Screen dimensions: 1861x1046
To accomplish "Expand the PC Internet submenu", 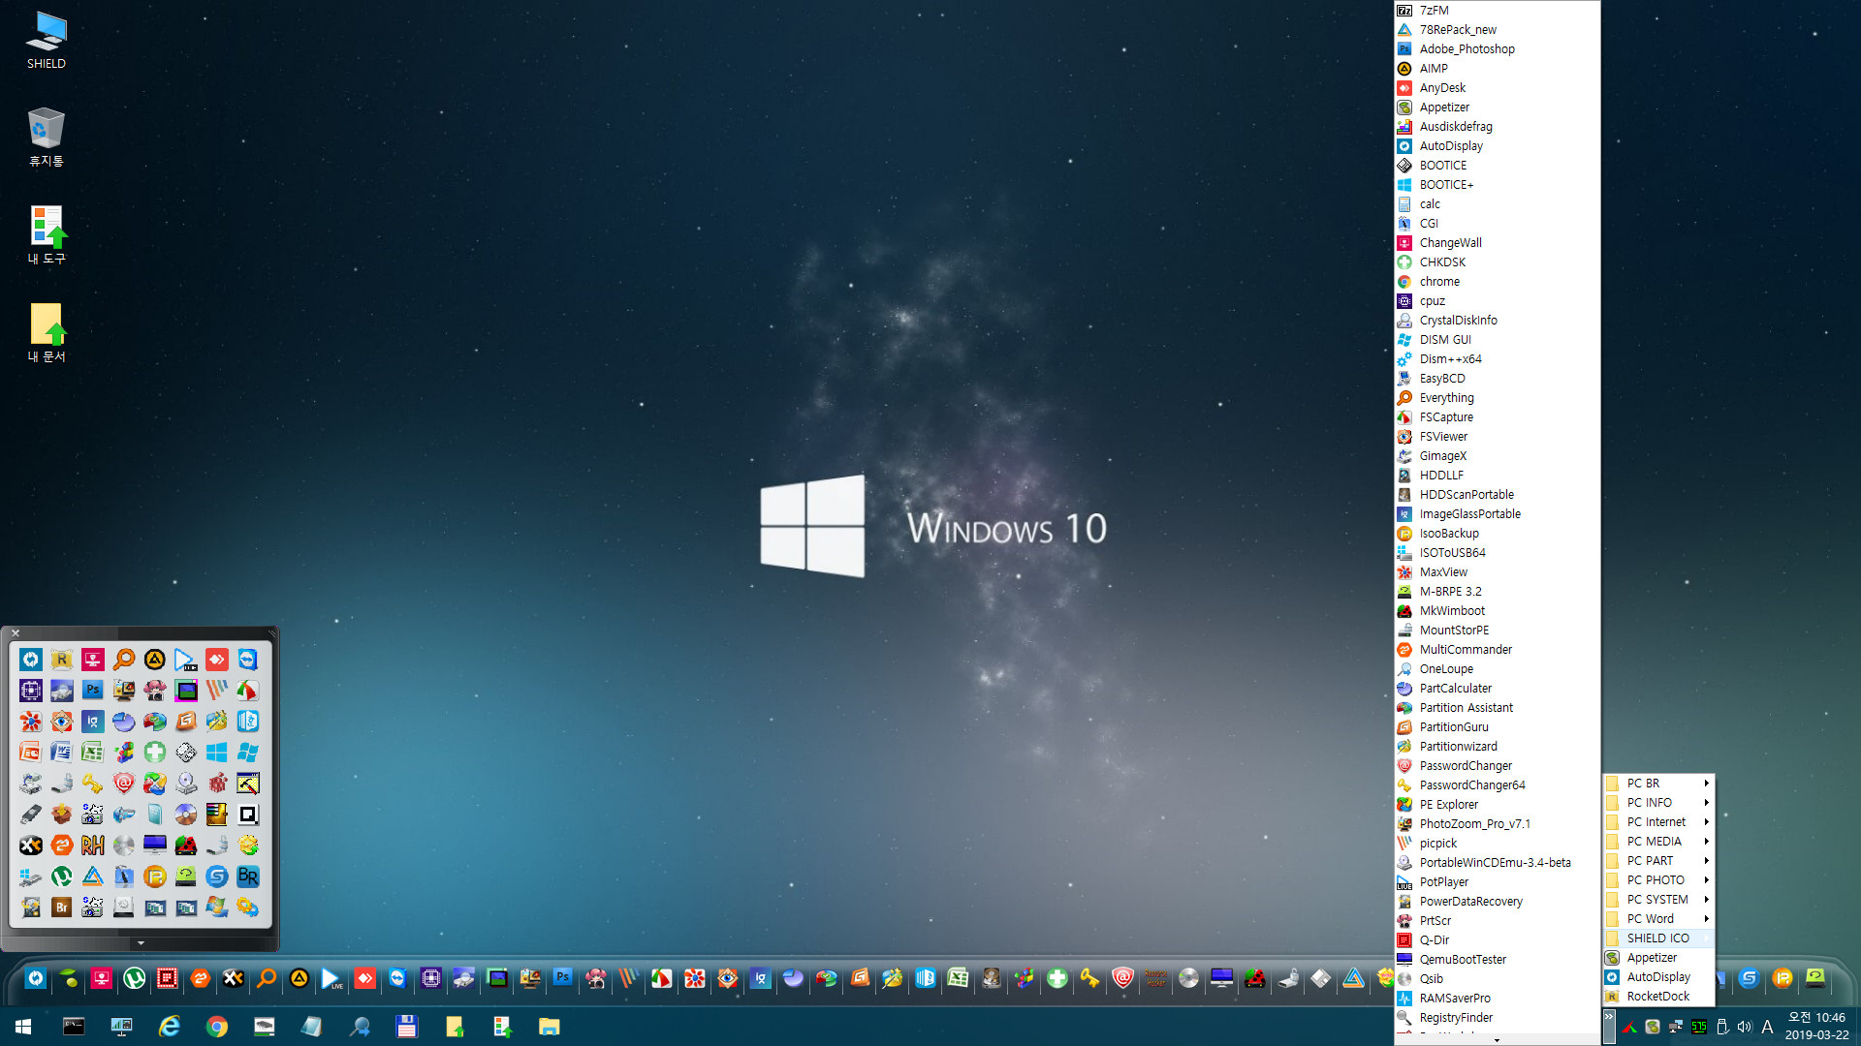I will pyautogui.click(x=1658, y=821).
